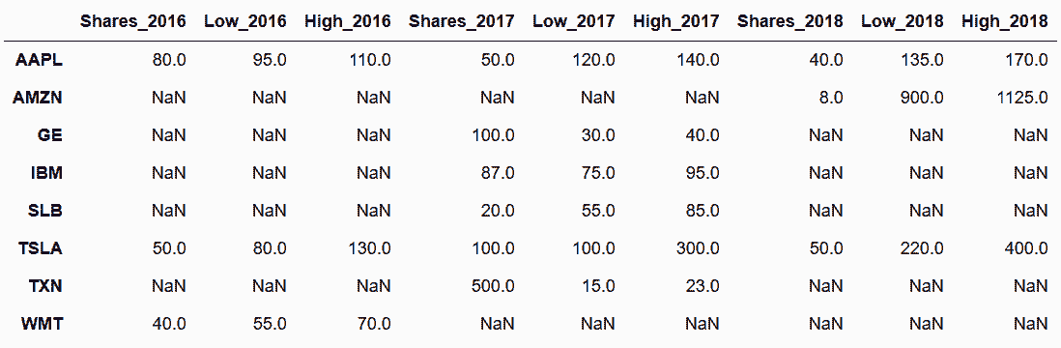1061x348 pixels.
Task: Select the Shares_2018 column header
Action: click(x=790, y=21)
